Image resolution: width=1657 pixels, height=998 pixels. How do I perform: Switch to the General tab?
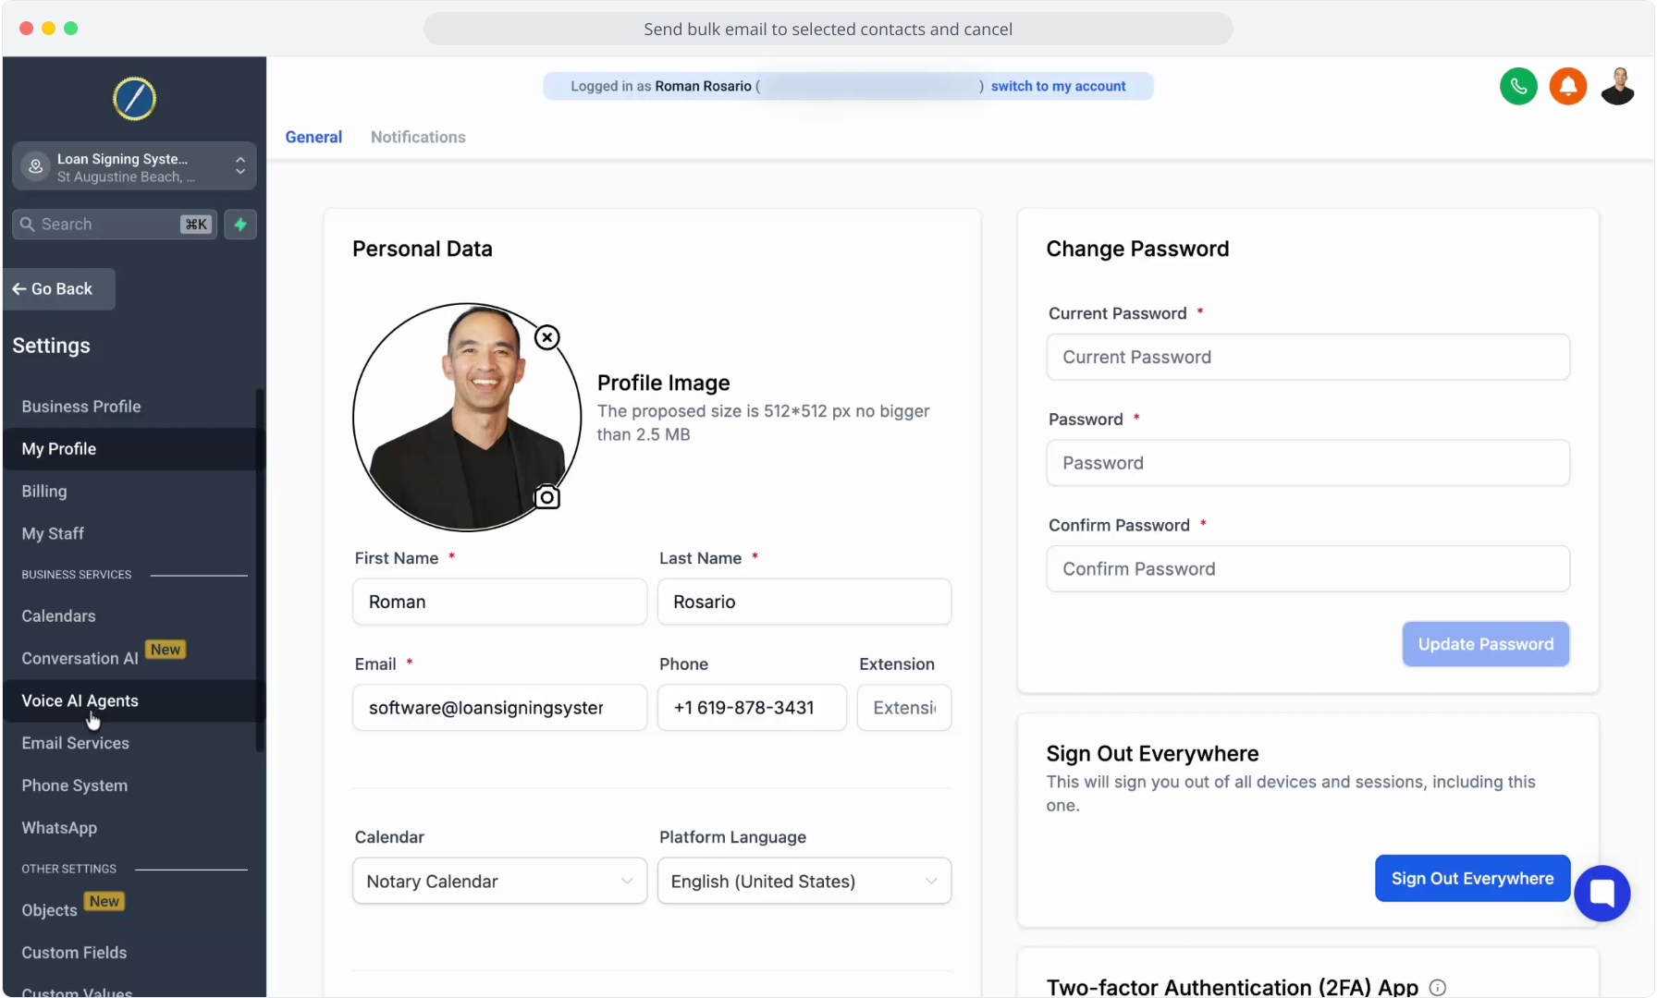pyautogui.click(x=313, y=137)
